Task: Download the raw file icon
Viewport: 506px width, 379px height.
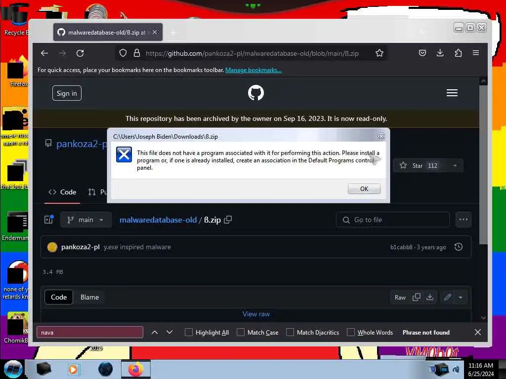Action: 429,297
